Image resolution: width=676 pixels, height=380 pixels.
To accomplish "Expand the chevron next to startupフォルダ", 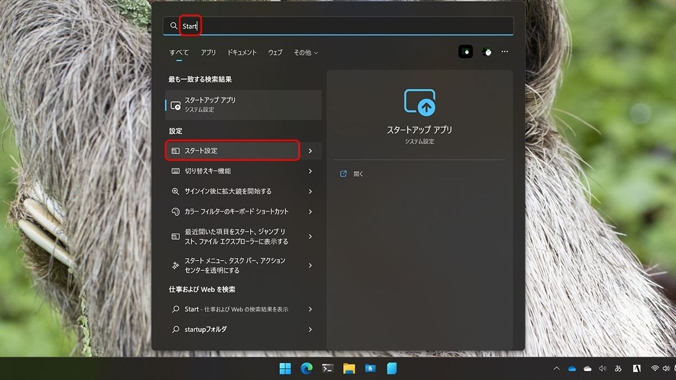I will click(310, 329).
